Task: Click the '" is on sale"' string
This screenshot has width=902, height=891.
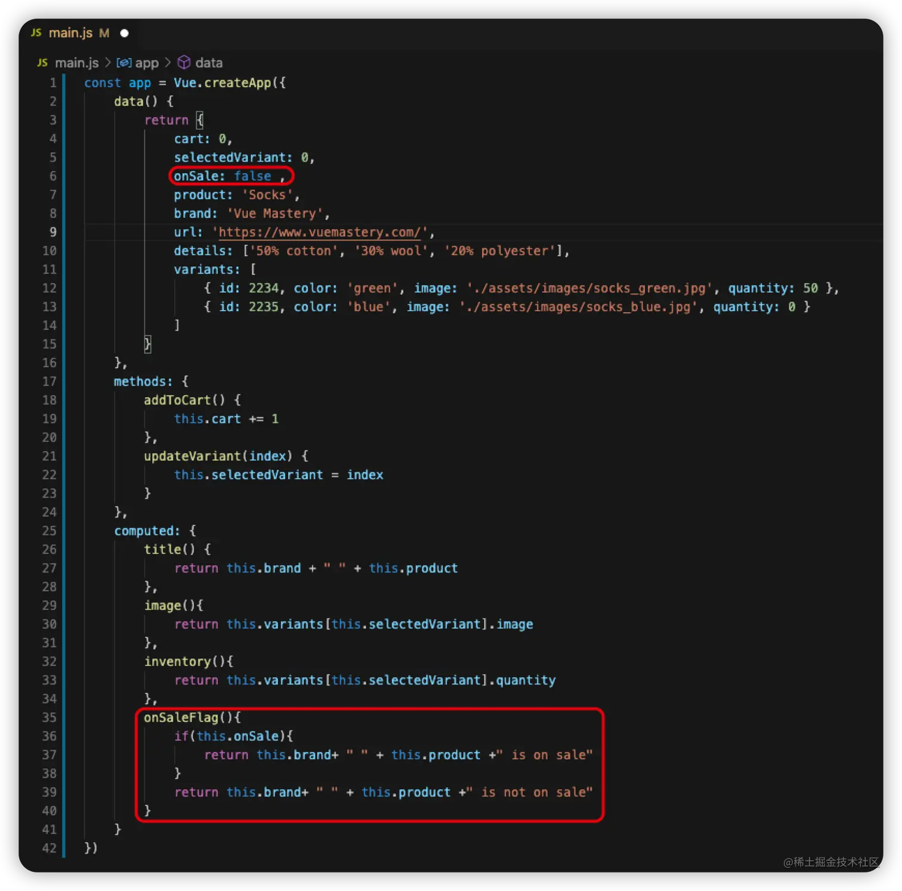Action: point(545,755)
